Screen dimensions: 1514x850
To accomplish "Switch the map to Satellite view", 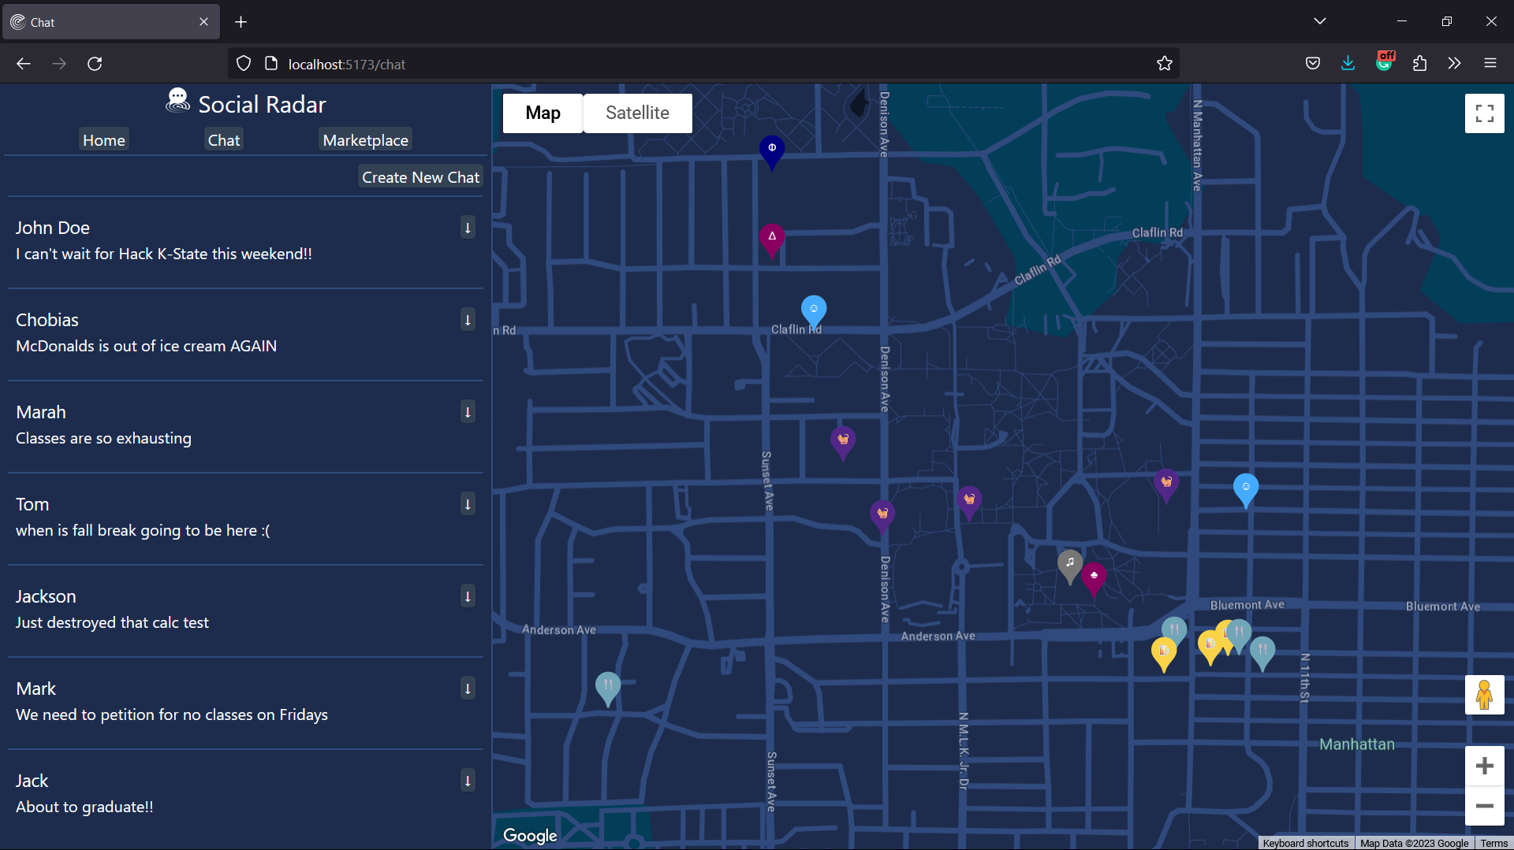I will pos(637,113).
